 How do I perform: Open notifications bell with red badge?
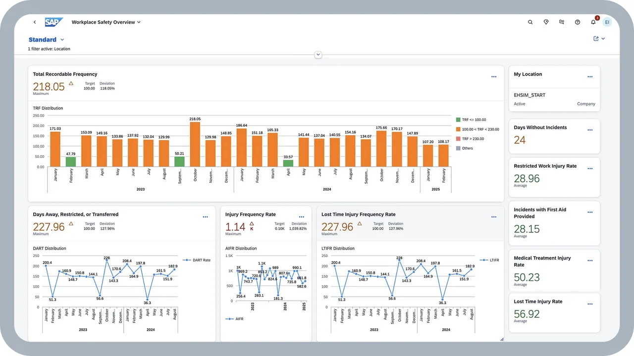593,22
